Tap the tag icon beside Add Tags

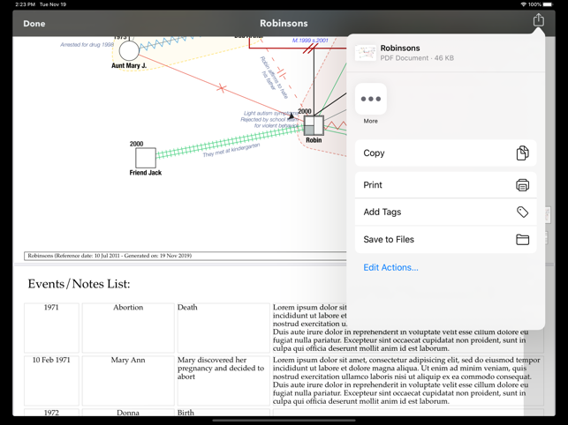(522, 212)
